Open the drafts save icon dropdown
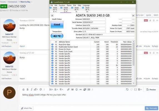159x111 pixels. coord(140,89)
